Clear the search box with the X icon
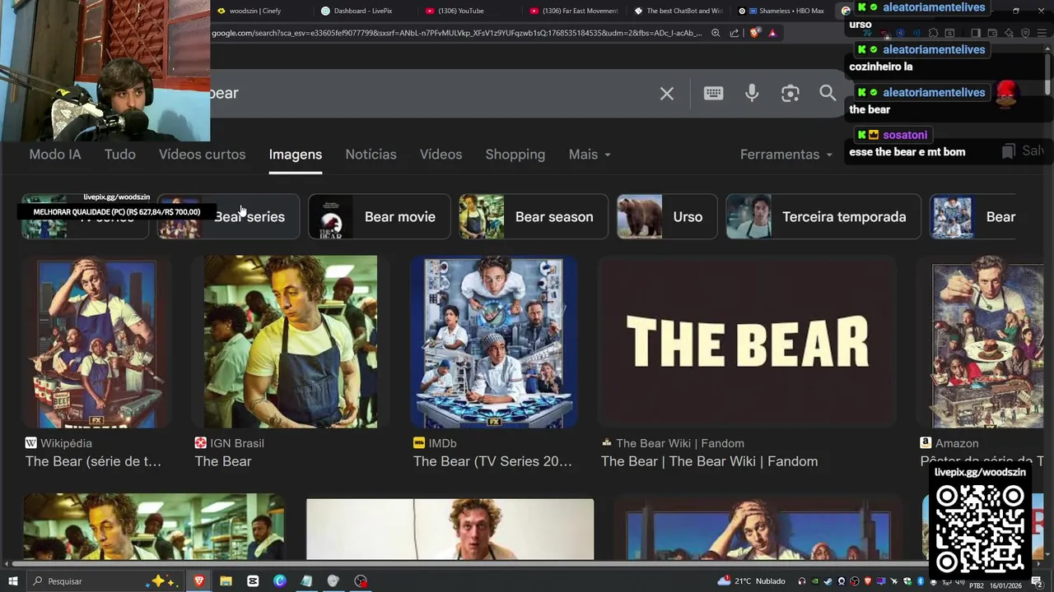Screen dimensions: 1054x592 pos(667,94)
